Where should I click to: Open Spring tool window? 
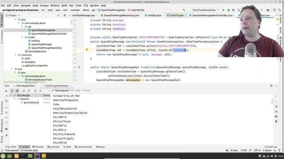pyautogui.click(x=100, y=147)
